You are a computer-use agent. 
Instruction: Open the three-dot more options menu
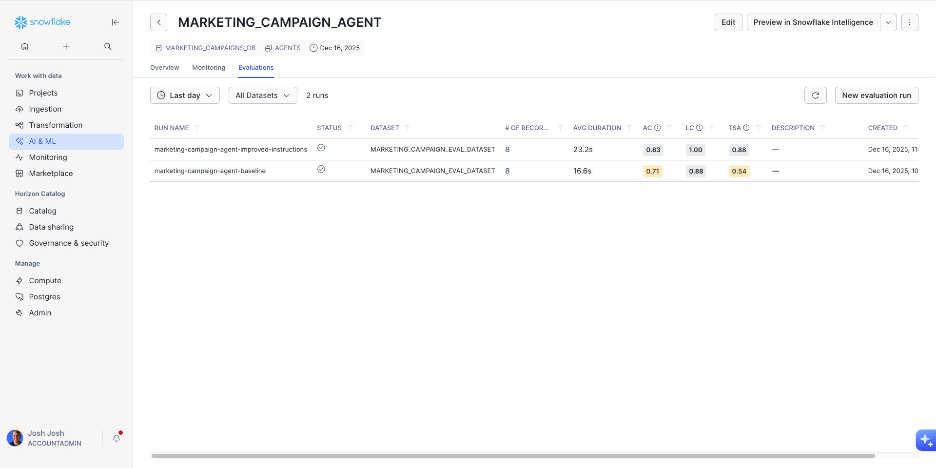[x=909, y=22]
